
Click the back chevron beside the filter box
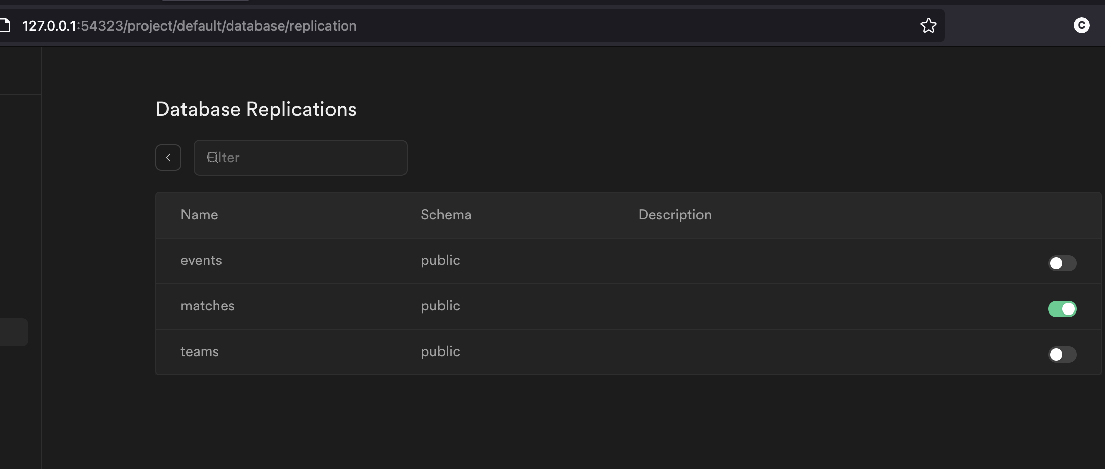click(168, 158)
